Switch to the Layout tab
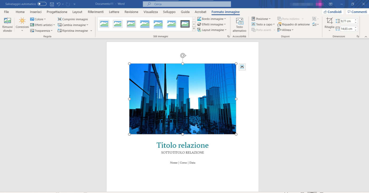This screenshot has height=193, width=369. [x=77, y=12]
